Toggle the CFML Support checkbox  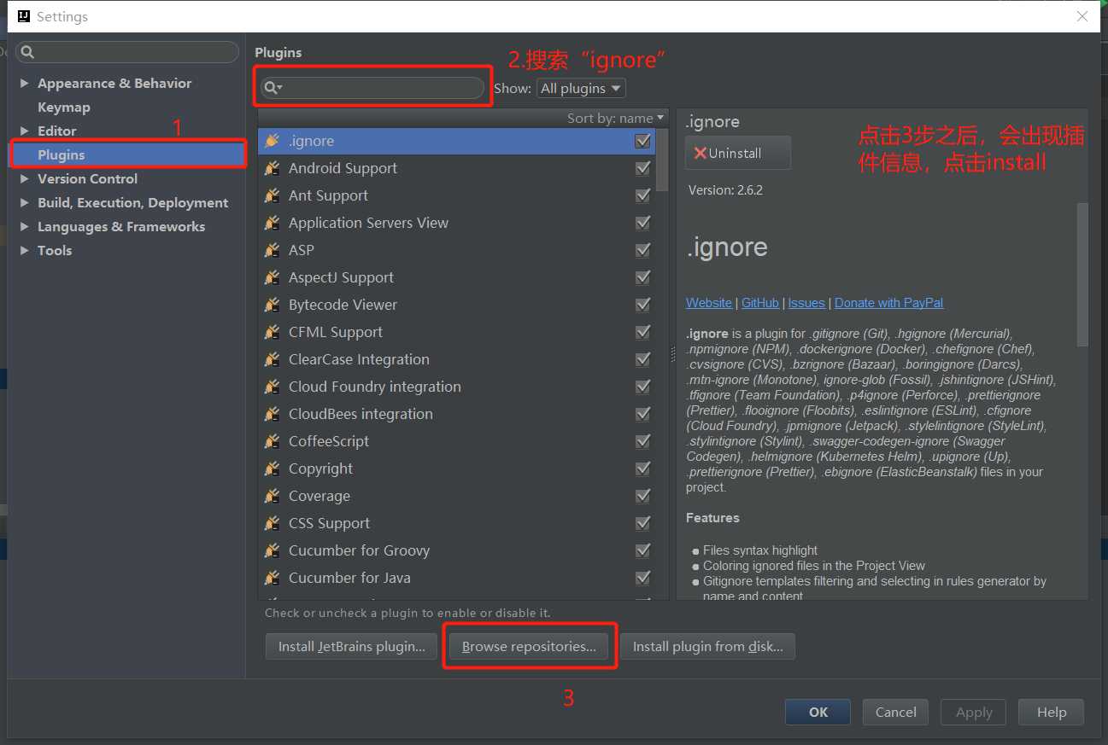click(x=642, y=332)
